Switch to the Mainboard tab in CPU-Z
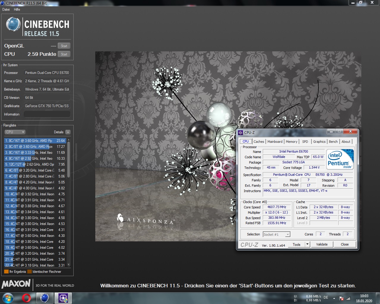The width and height of the screenshot is (380, 304). click(x=275, y=142)
